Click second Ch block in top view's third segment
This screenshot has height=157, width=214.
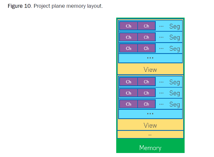(146, 49)
